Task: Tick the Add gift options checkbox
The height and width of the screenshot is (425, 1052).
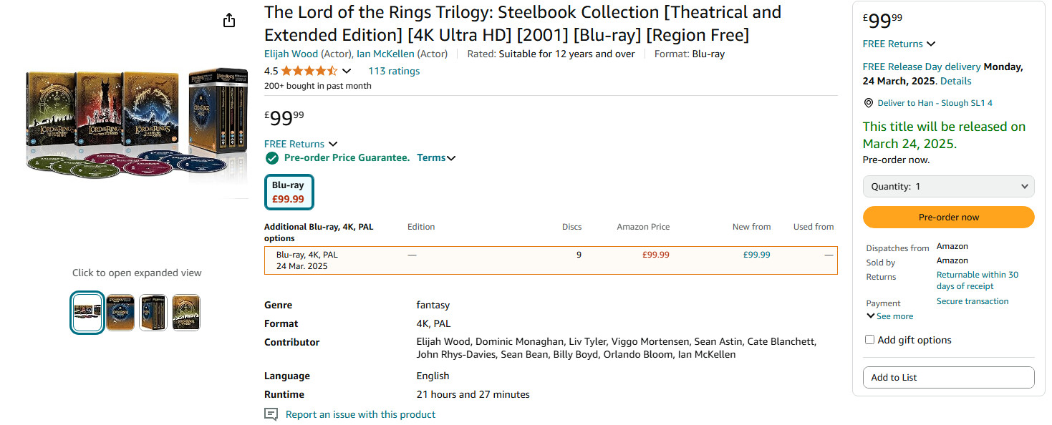Action: (869, 340)
